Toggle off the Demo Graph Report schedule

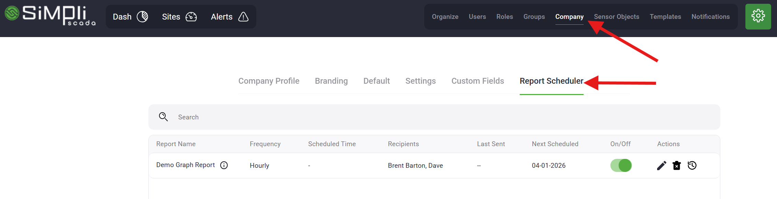(621, 165)
